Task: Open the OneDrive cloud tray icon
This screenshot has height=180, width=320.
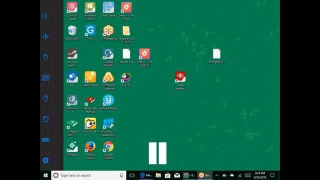Action: (232, 175)
